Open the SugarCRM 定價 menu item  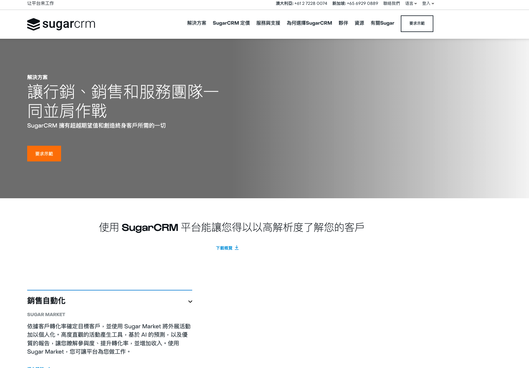click(231, 23)
